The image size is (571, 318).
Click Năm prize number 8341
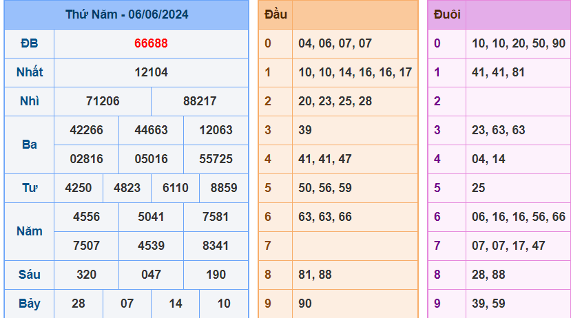[x=216, y=246]
